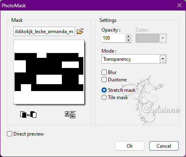This screenshot has height=157, width=186.
Task: Decrease opacity with the down arrow
Action: (128, 40)
